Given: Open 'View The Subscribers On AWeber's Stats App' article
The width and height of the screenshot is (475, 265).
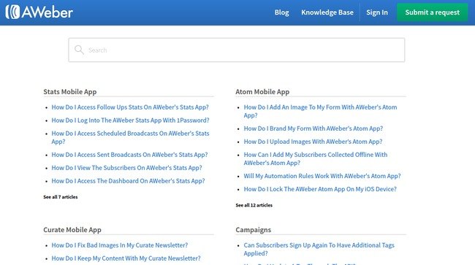Looking at the screenshot, I should [x=126, y=168].
